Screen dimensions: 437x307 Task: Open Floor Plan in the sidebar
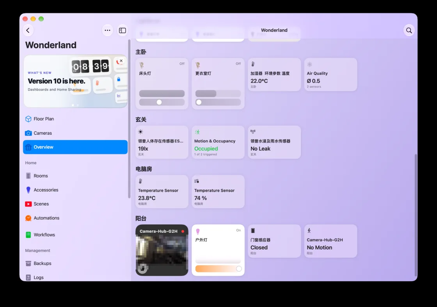(75, 119)
